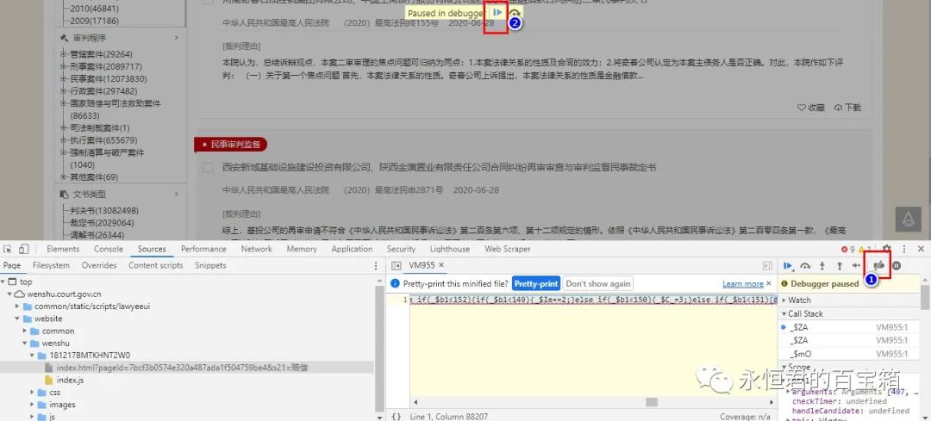This screenshot has width=931, height=421.
Task: Switch to the Console tab
Action: [109, 249]
